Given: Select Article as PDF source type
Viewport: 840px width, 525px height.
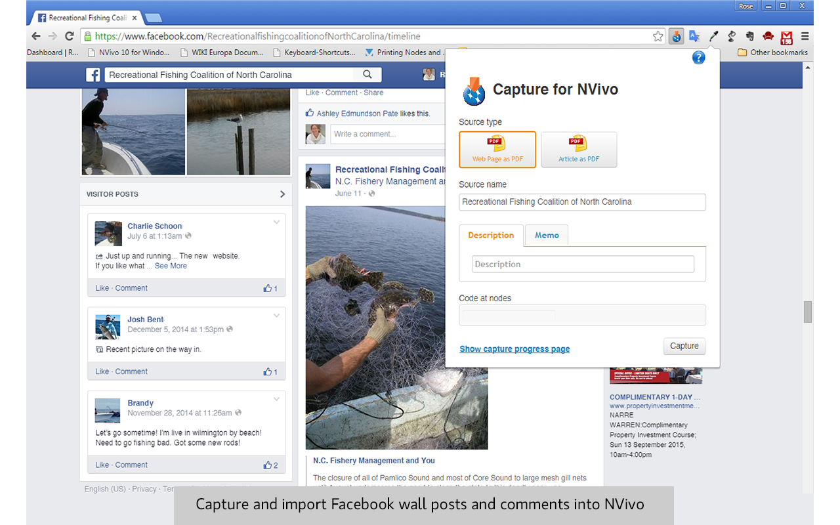Looking at the screenshot, I should point(579,150).
